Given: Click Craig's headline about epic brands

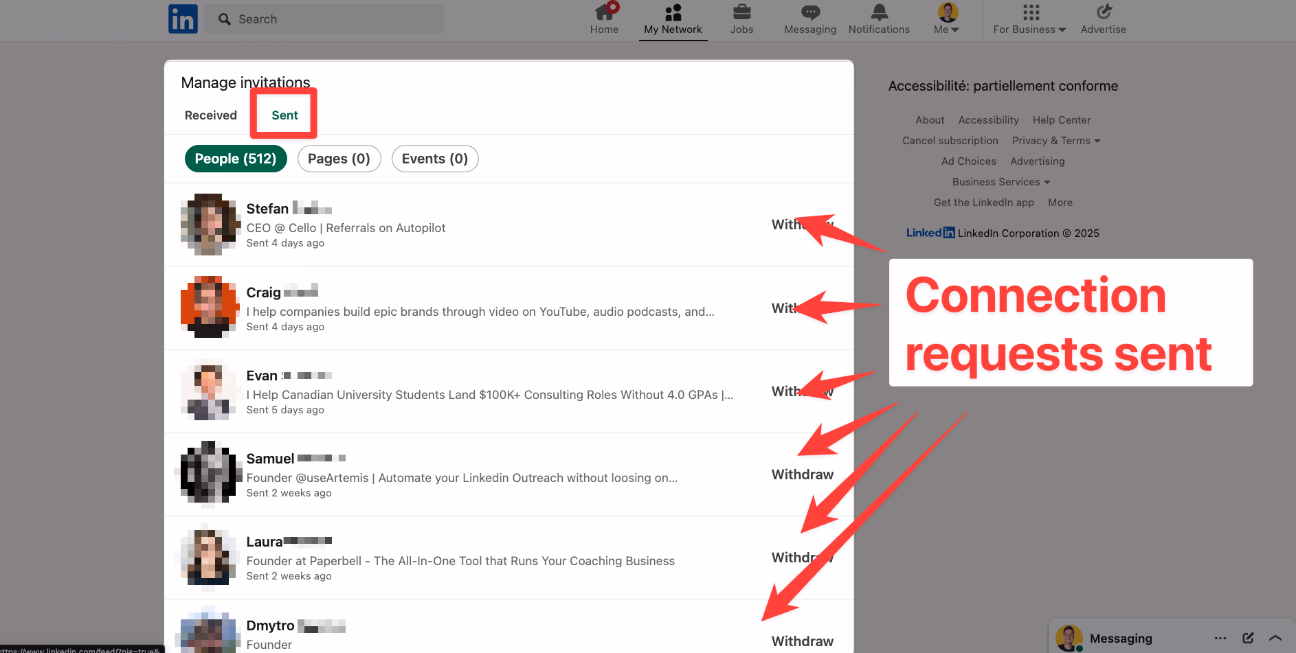Looking at the screenshot, I should pos(480,312).
